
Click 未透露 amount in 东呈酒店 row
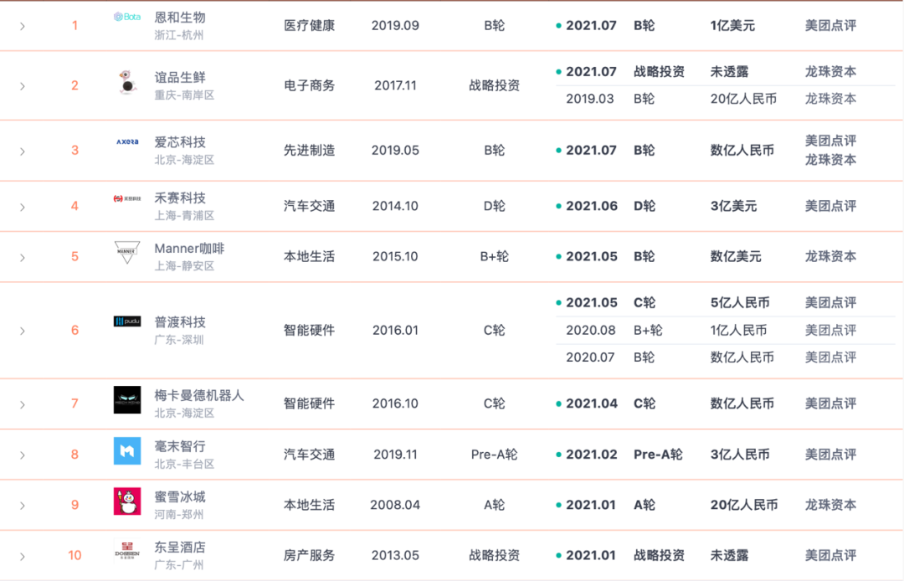pyautogui.click(x=729, y=556)
